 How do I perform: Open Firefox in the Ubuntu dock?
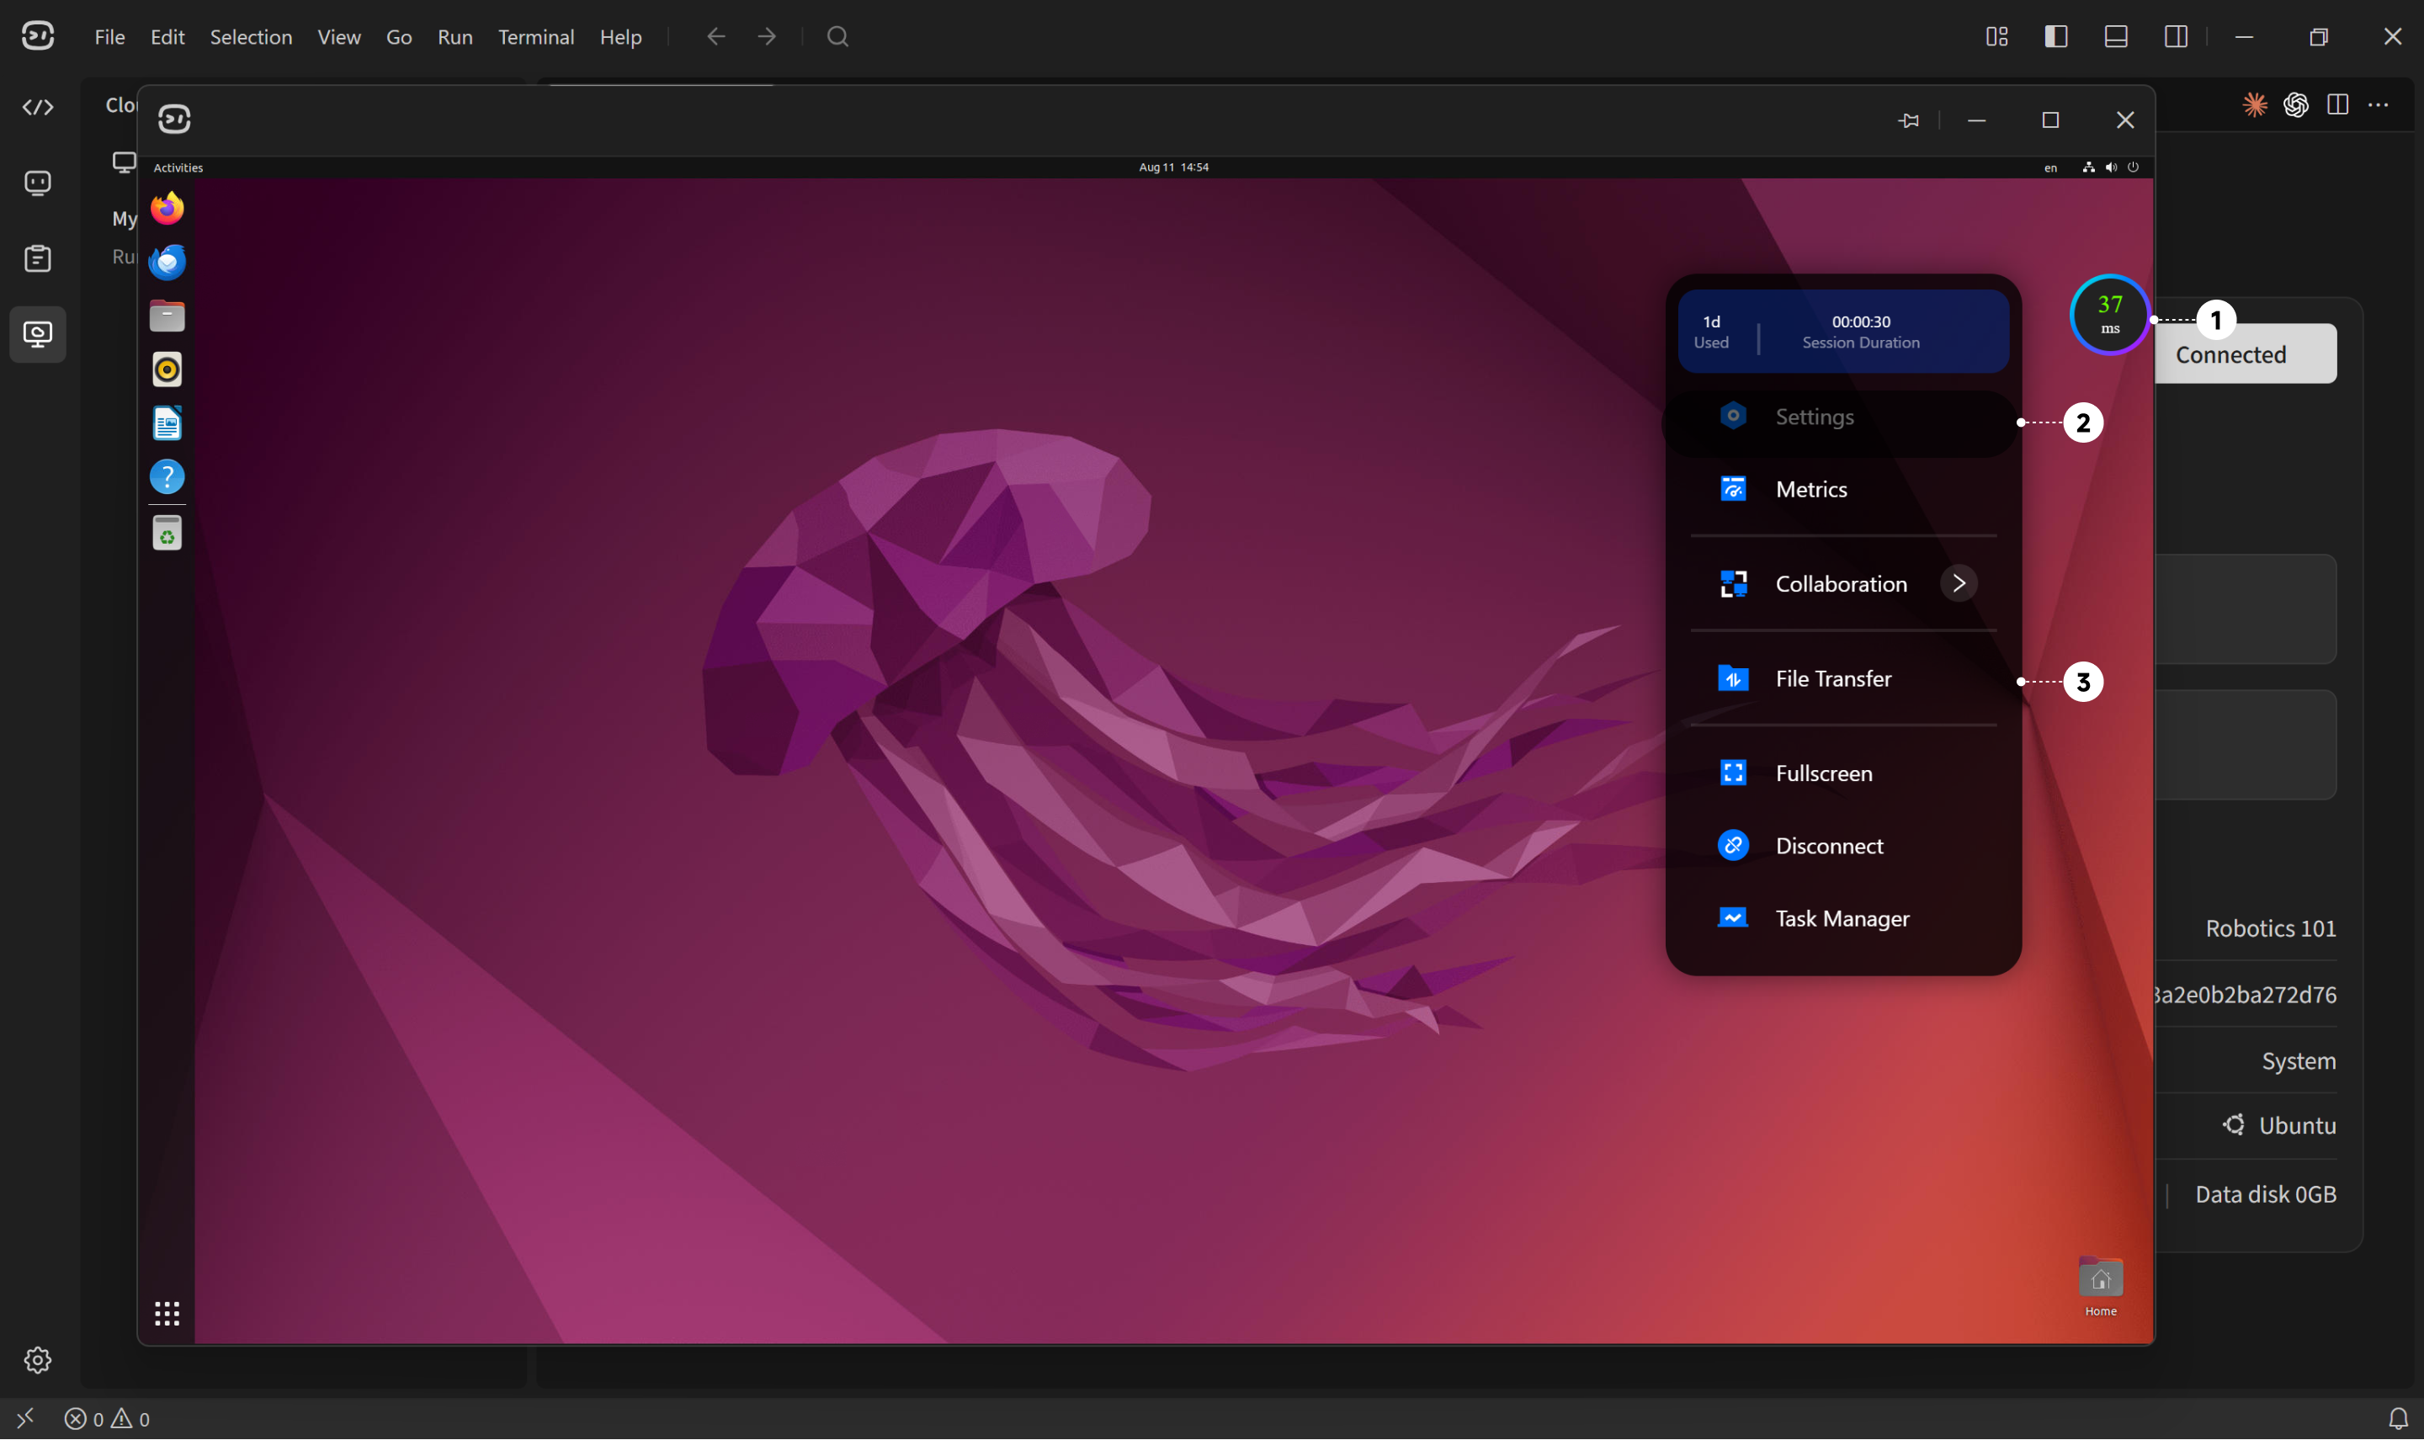coord(167,209)
